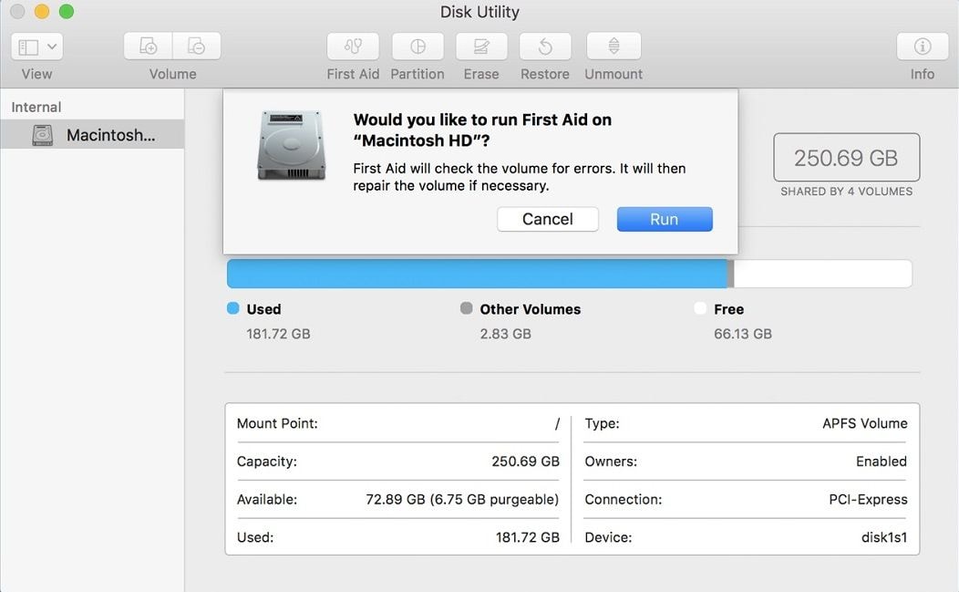Image resolution: width=959 pixels, height=592 pixels.
Task: Click the remove volume icon
Action: coord(196,46)
